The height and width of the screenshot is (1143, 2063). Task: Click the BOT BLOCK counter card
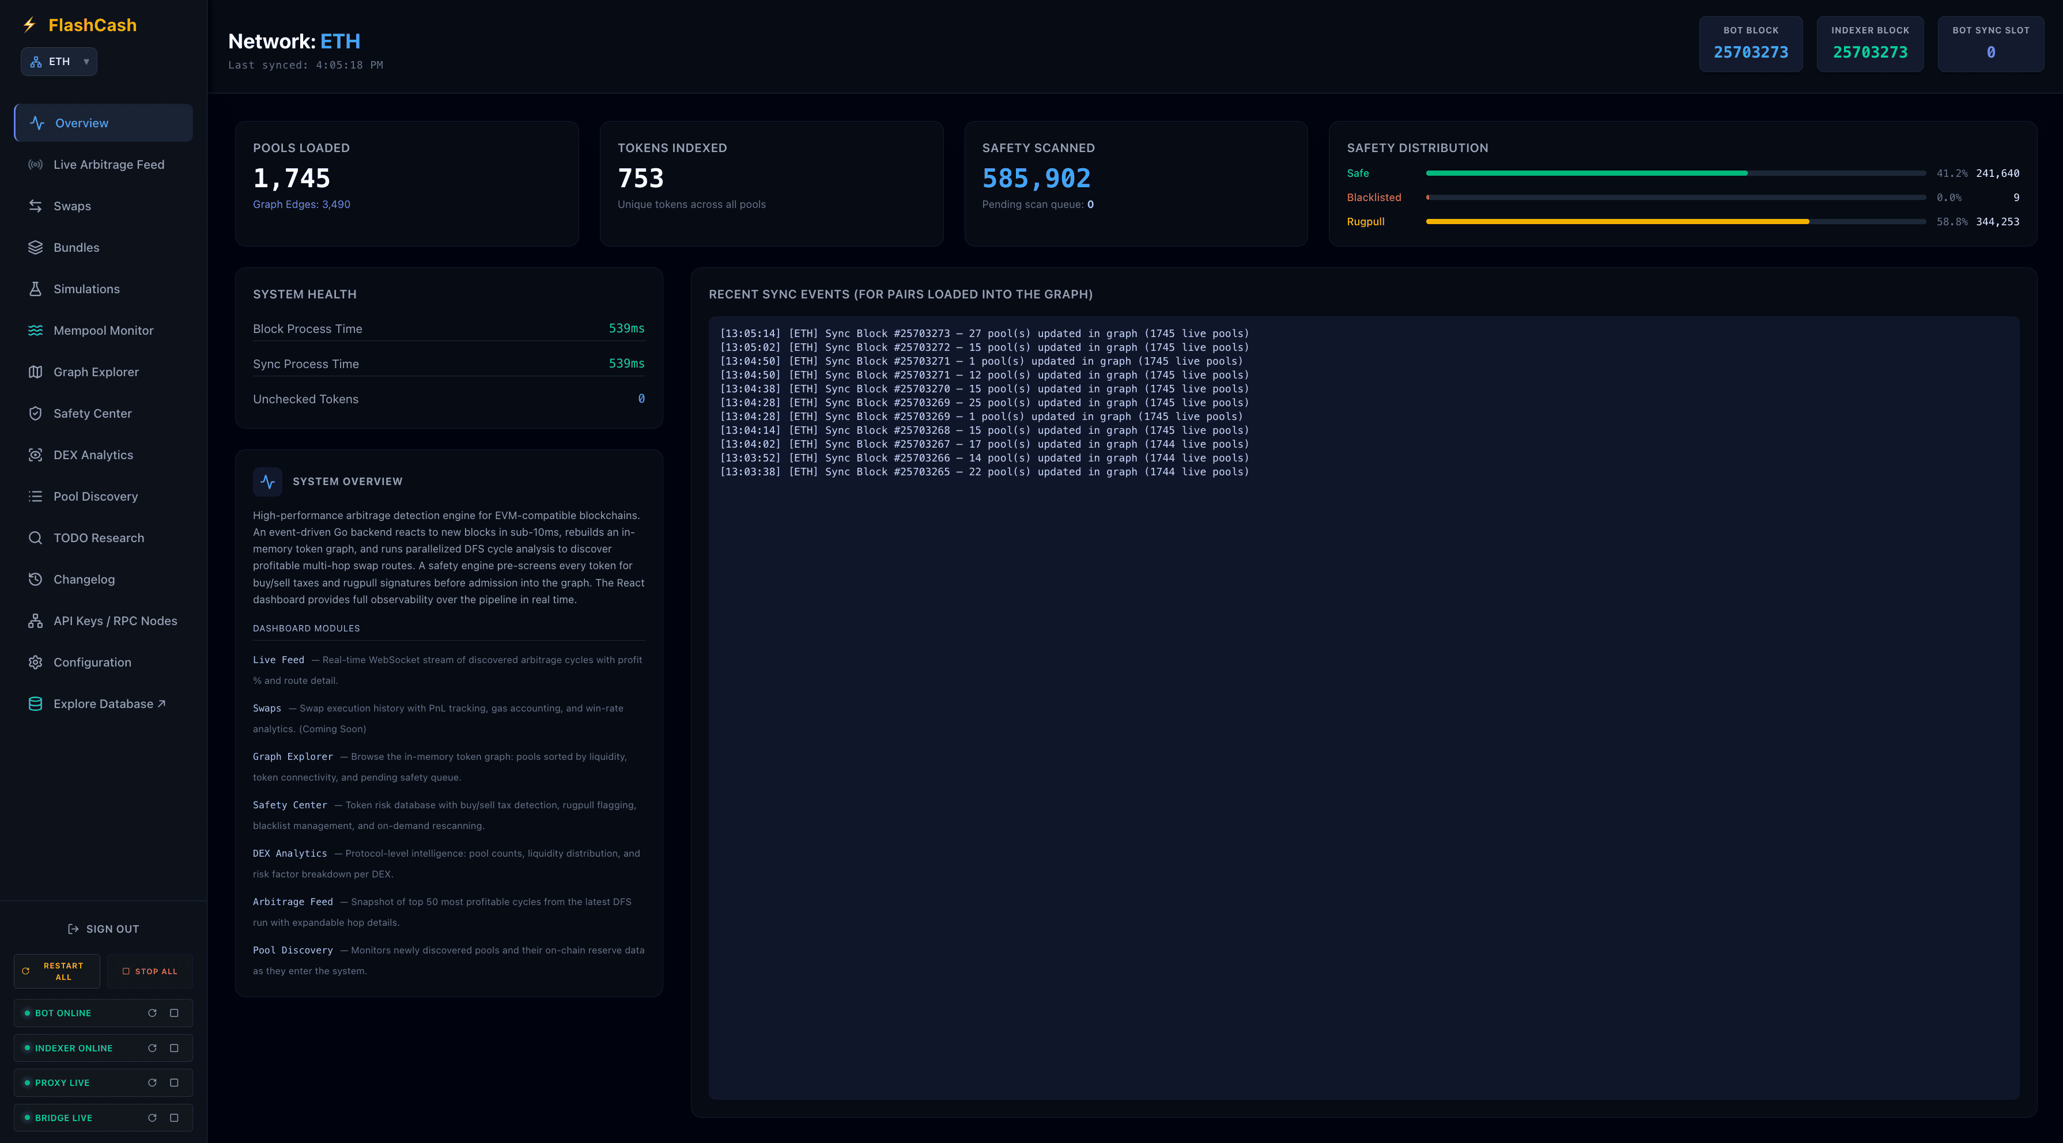coord(1751,44)
